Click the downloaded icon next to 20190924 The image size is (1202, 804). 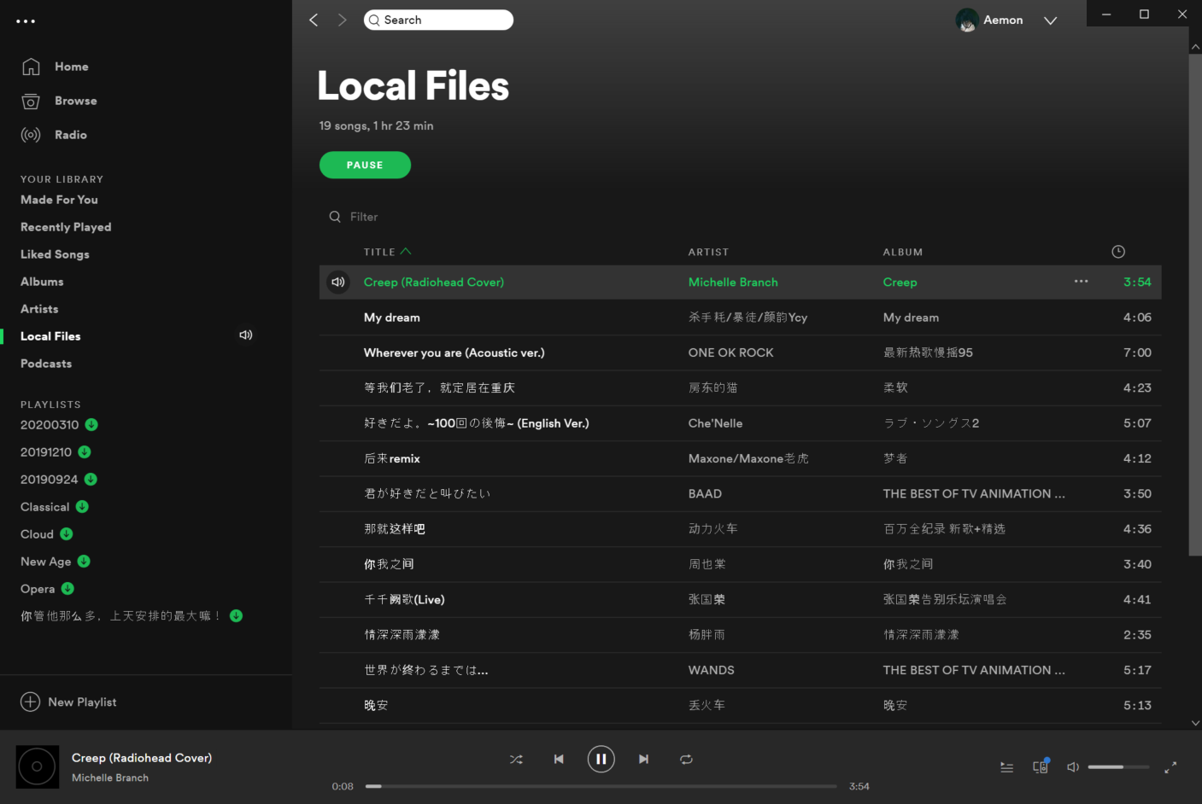tap(91, 480)
